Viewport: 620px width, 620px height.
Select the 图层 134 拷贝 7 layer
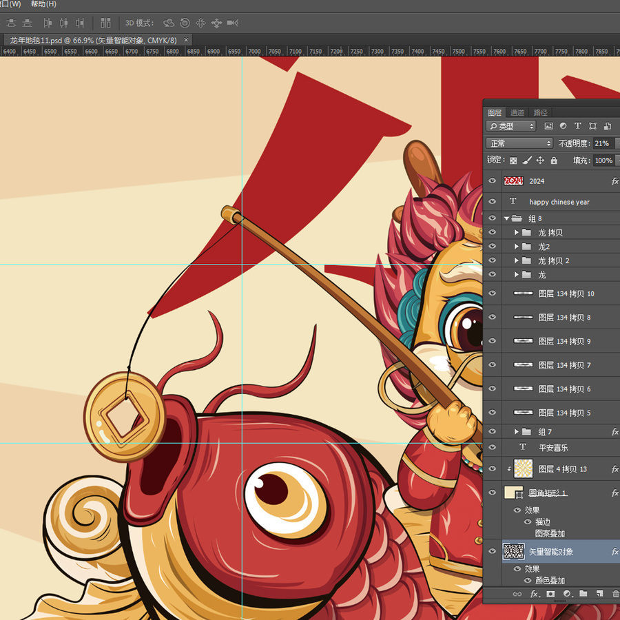pos(561,364)
